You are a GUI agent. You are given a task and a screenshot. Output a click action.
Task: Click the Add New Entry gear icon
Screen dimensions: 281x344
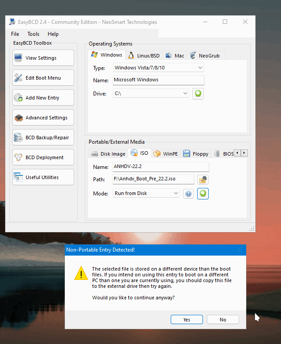(18, 98)
